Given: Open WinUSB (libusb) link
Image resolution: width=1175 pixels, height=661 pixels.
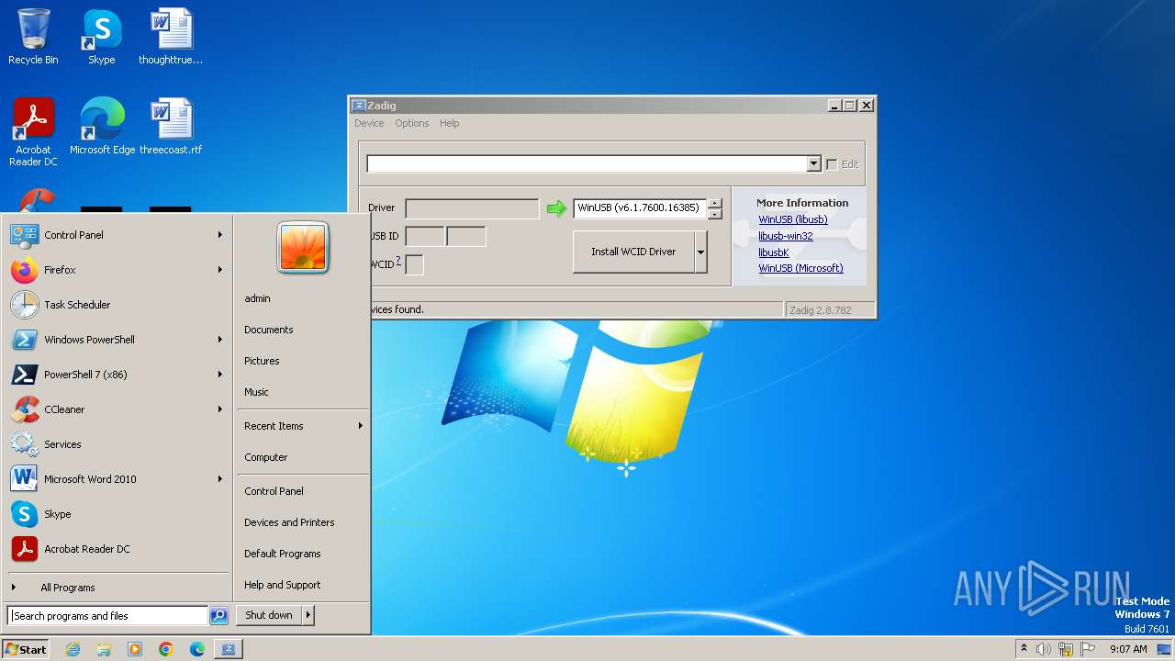Looking at the screenshot, I should pyautogui.click(x=793, y=219).
